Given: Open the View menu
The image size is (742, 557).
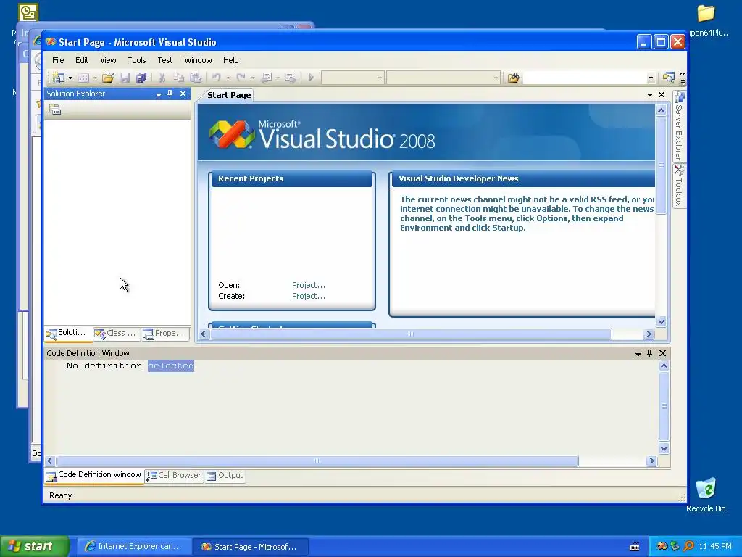Looking at the screenshot, I should pyautogui.click(x=108, y=60).
